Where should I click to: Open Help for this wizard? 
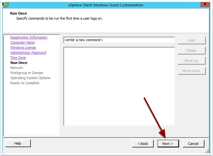pyautogui.click(x=18, y=143)
